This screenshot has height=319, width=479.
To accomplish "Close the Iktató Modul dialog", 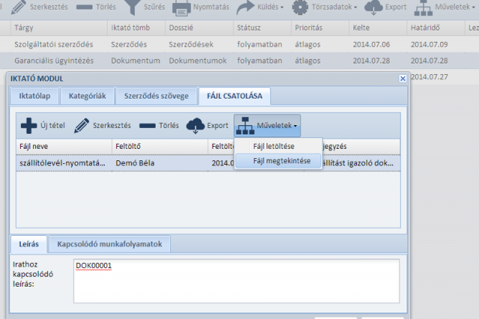I will pyautogui.click(x=403, y=79).
